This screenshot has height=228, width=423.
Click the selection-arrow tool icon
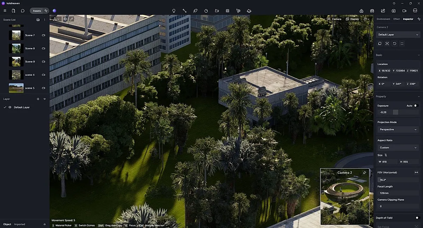click(238, 11)
